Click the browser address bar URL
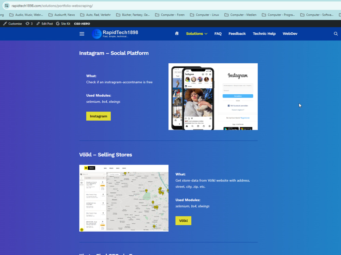The width and height of the screenshot is (341, 255). [x=52, y=6]
